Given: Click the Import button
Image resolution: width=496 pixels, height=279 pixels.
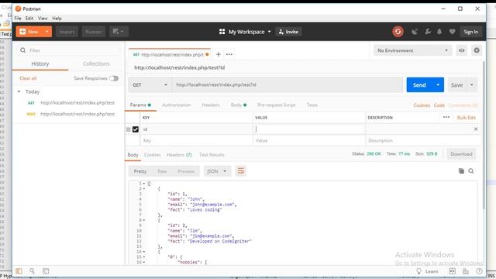Looking at the screenshot, I should click(x=67, y=32).
